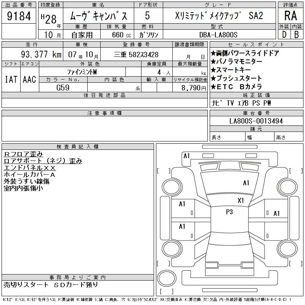Select inspector note 外装うすい線傷
The width and height of the screenshot is (305, 305).
point(26,181)
